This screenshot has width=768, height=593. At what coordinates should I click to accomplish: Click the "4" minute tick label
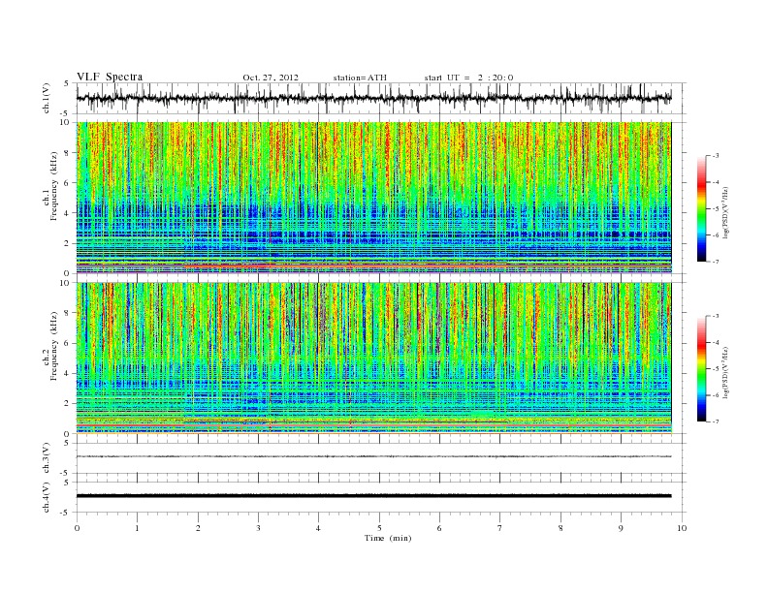coord(318,528)
